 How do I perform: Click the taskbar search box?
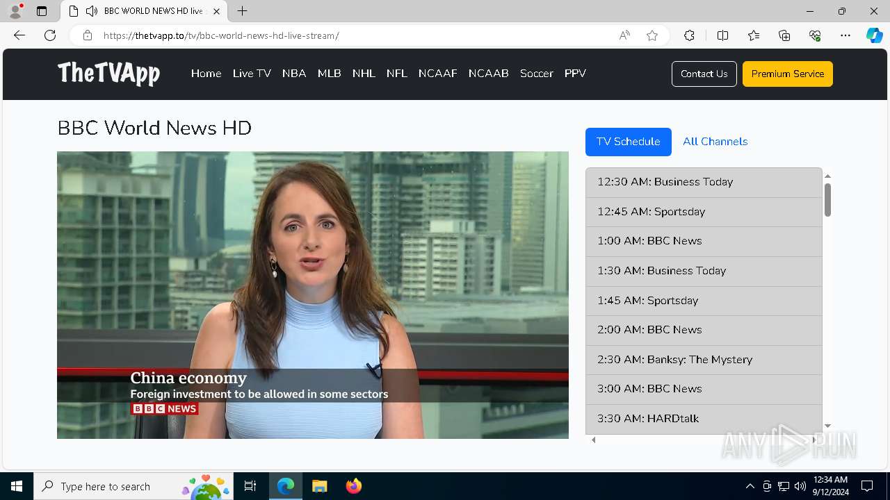point(133,486)
